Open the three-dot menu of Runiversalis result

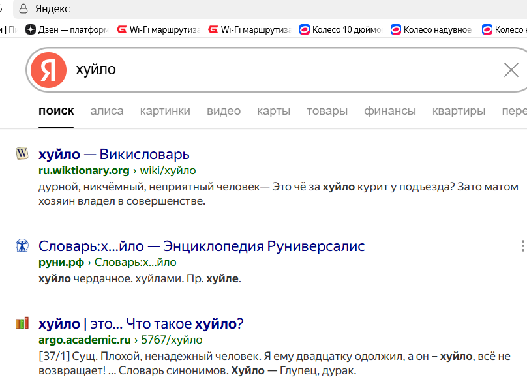[522, 246]
